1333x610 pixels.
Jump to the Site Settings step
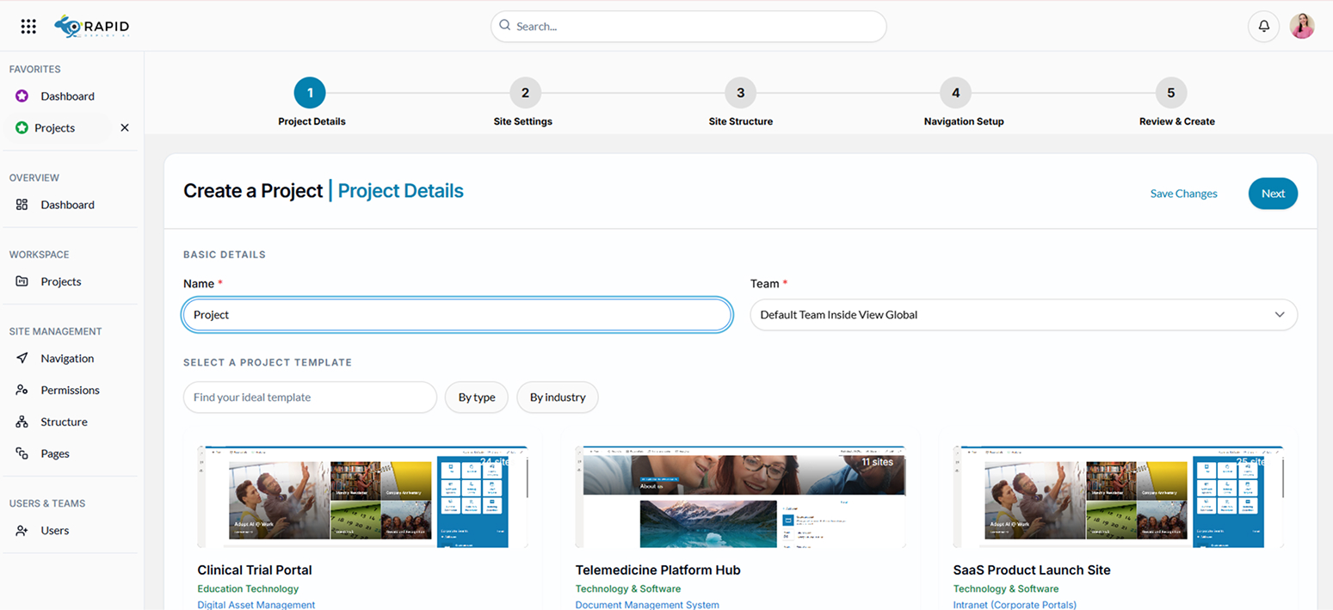pos(524,92)
